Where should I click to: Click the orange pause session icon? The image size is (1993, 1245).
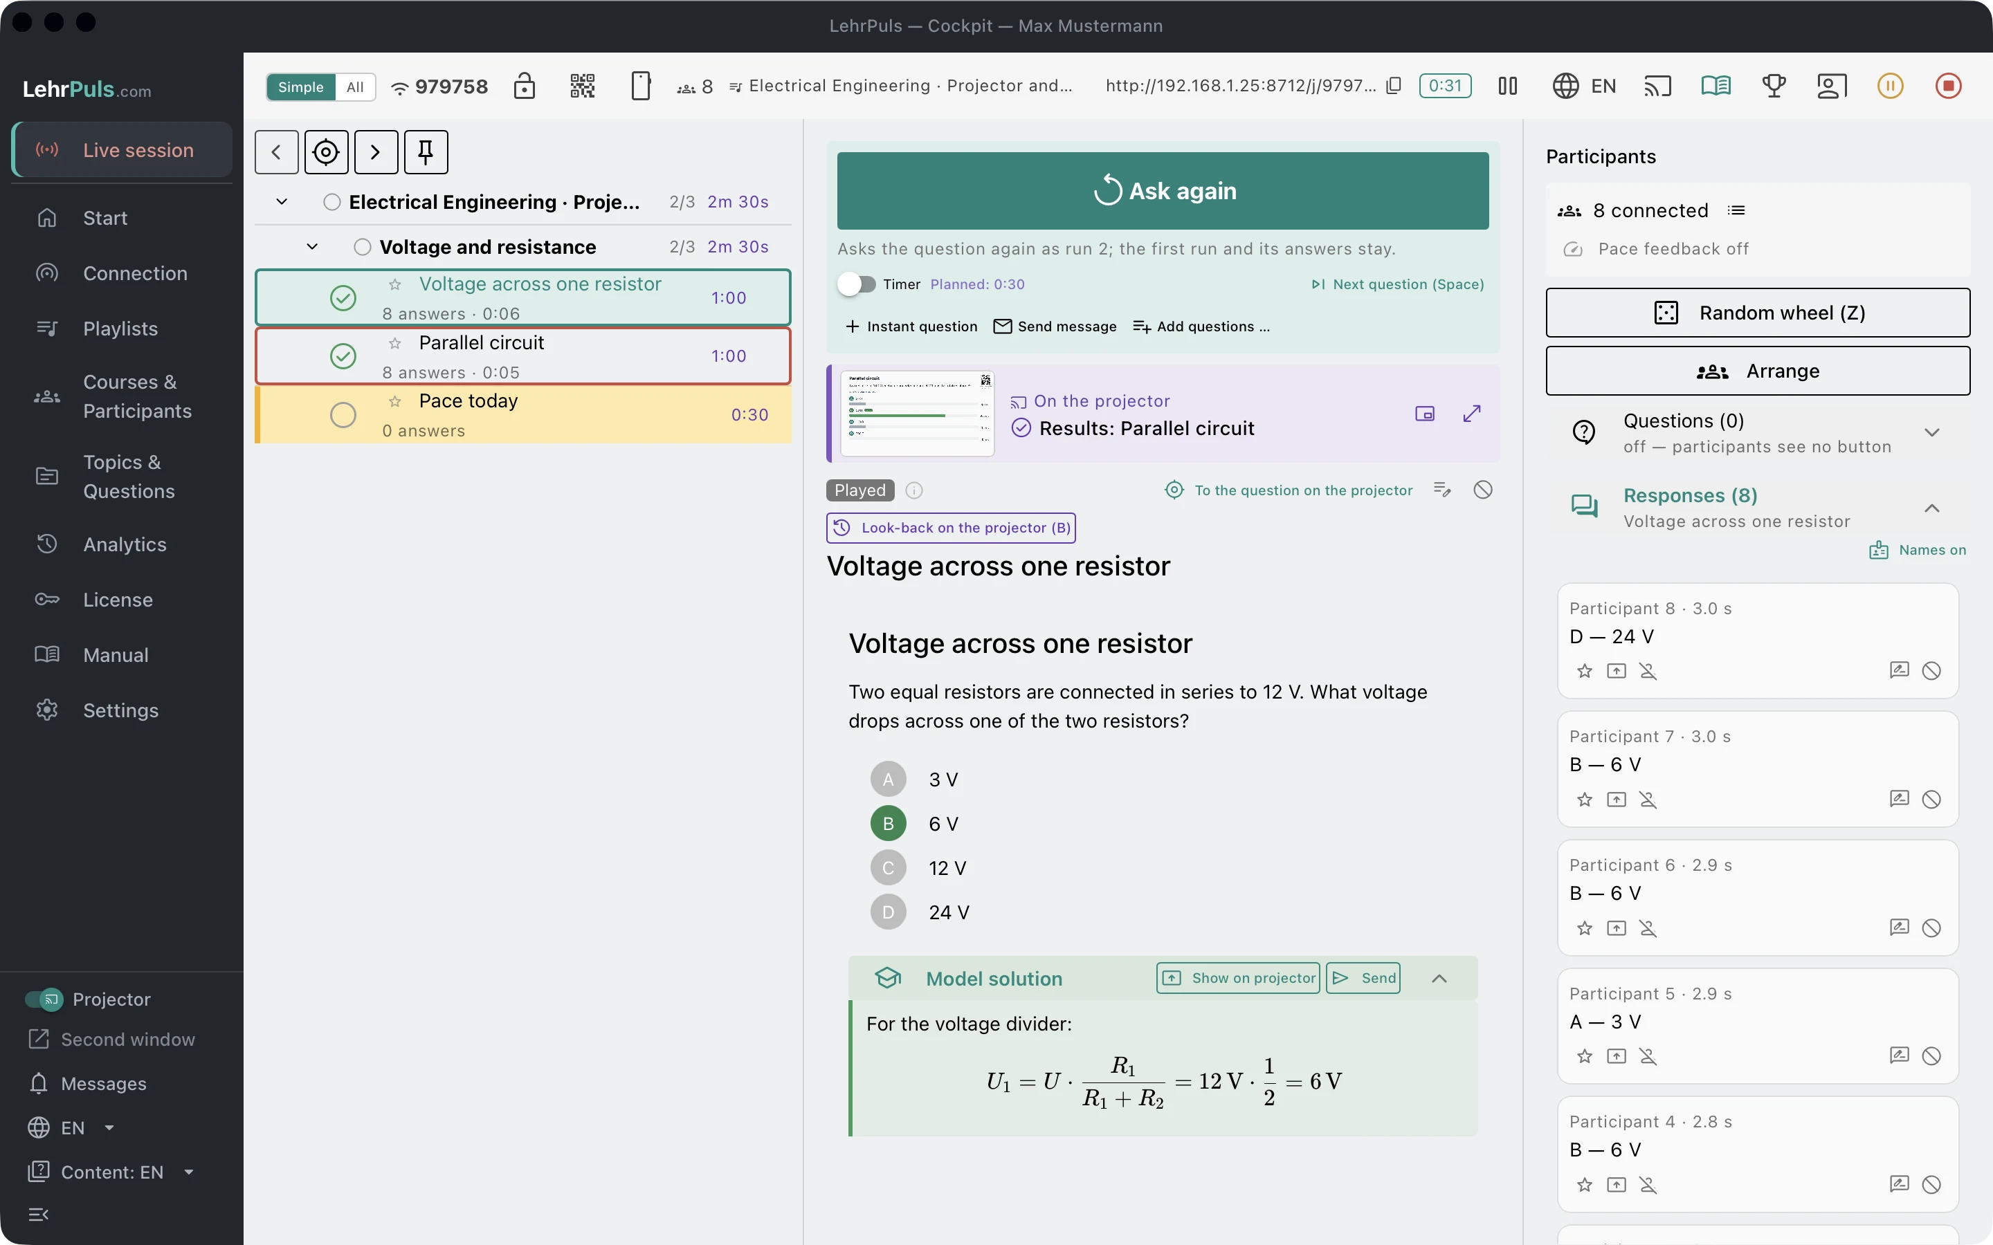1890,86
